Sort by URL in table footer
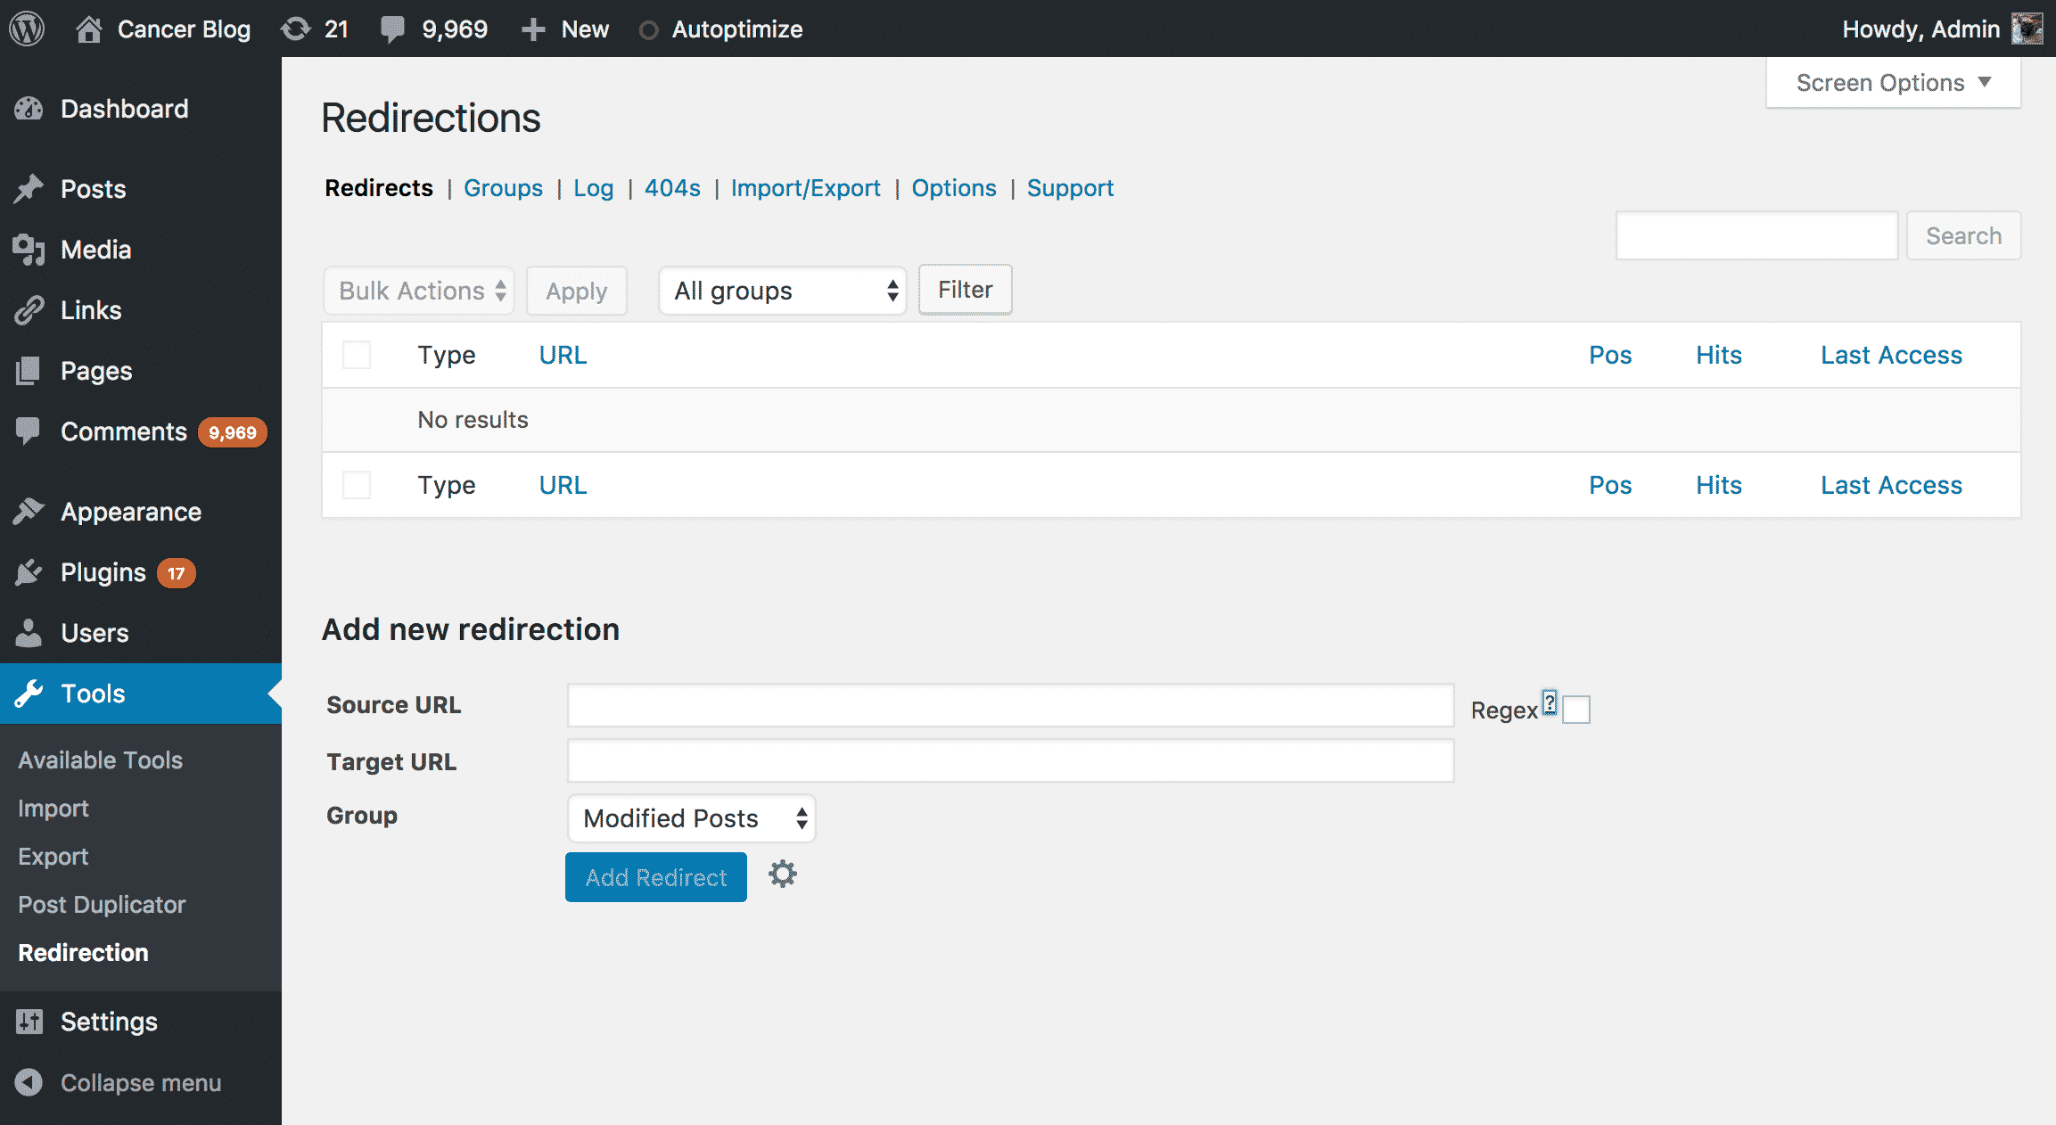The width and height of the screenshot is (2056, 1125). 563,485
